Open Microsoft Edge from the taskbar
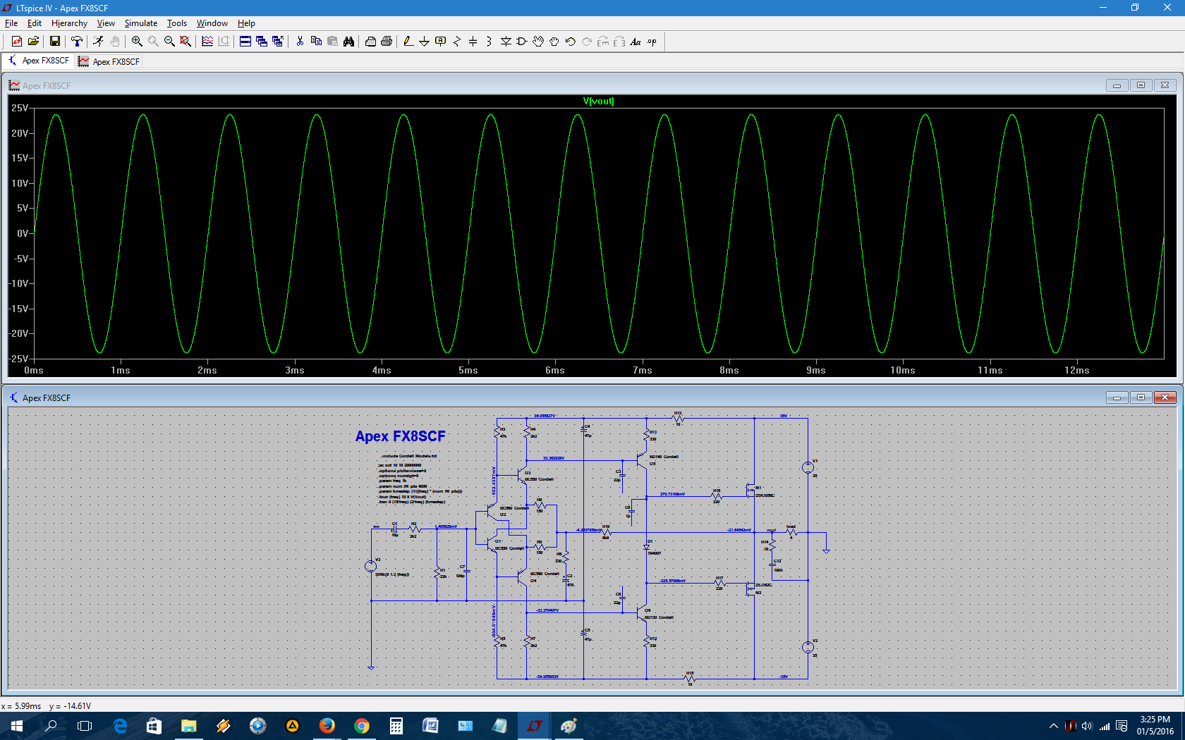This screenshot has width=1185, height=740. pyautogui.click(x=120, y=725)
